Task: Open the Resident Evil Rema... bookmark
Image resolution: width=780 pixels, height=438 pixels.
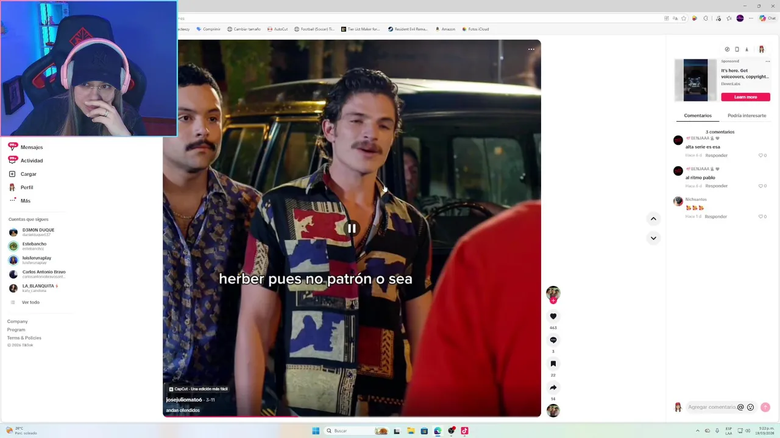Action: click(x=408, y=29)
